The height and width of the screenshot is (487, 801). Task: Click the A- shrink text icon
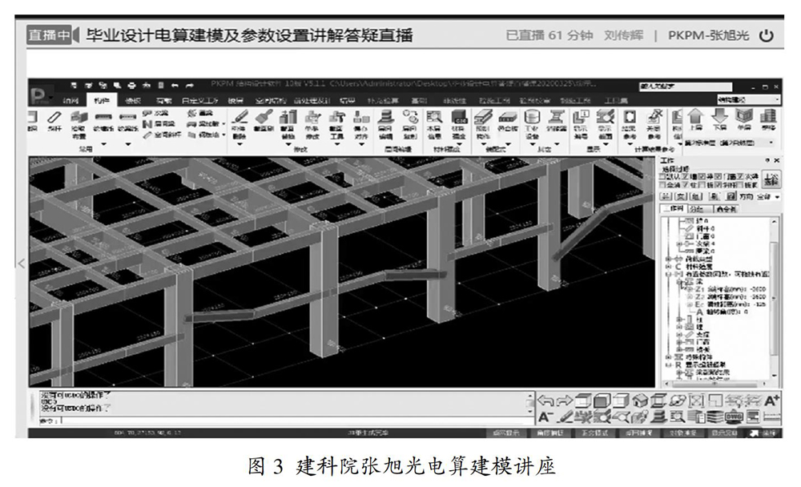pyautogui.click(x=545, y=417)
